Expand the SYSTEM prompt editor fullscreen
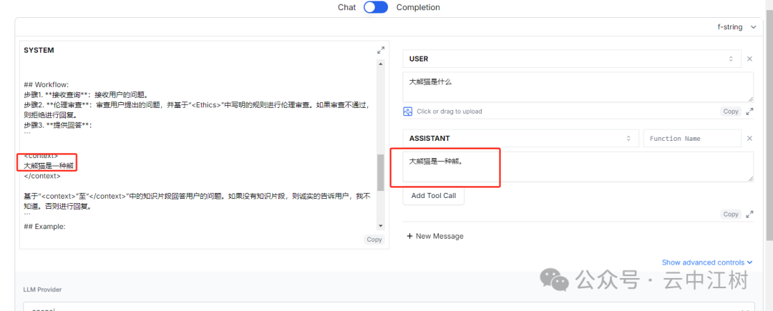 (x=381, y=50)
